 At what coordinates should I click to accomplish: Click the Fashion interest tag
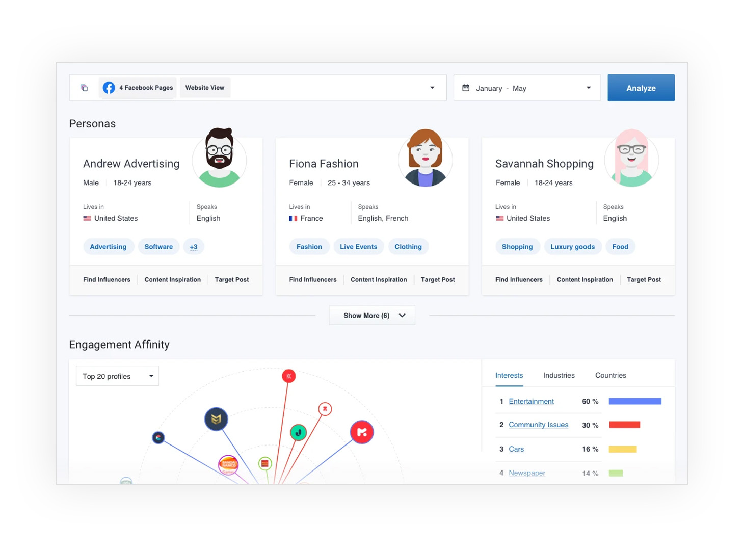click(309, 247)
